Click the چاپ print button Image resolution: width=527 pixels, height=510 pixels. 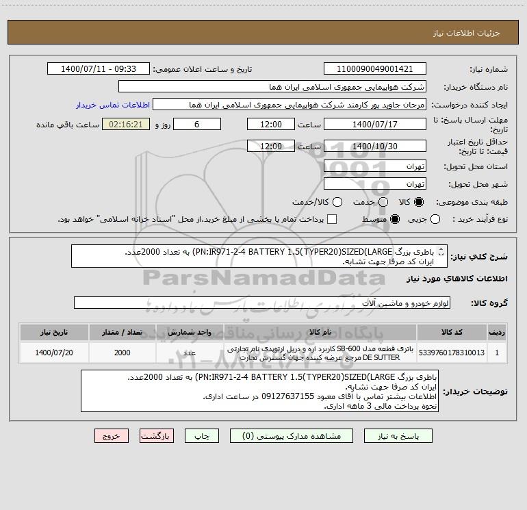tap(202, 436)
